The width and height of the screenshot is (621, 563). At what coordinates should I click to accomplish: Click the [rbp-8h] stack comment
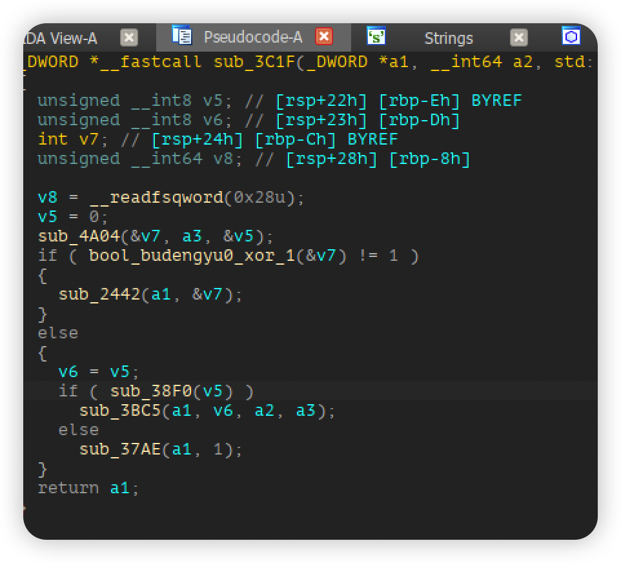click(x=430, y=159)
